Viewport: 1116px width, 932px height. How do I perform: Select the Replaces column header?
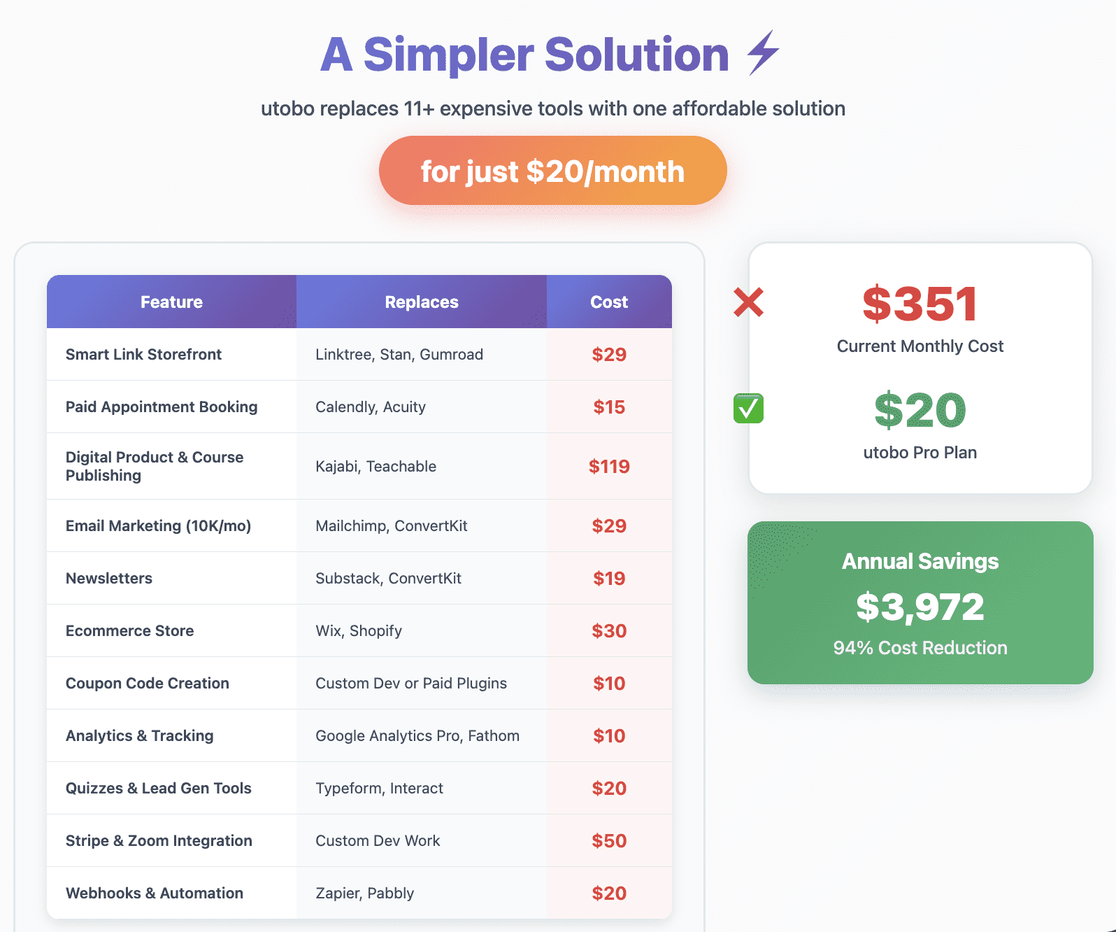pos(422,302)
